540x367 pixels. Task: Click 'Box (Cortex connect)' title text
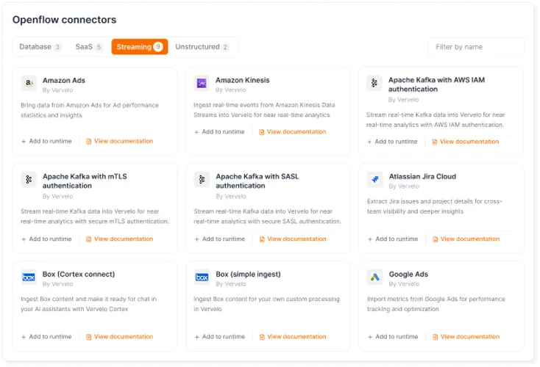(x=79, y=275)
